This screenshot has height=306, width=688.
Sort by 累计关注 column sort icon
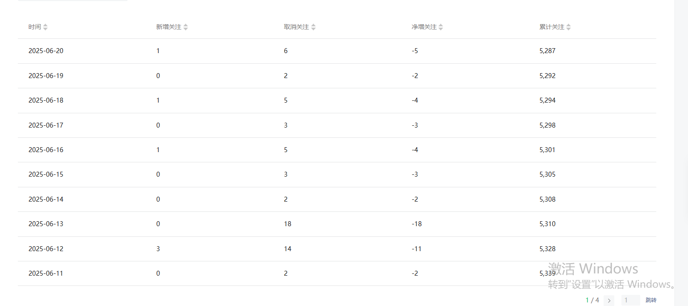(x=568, y=27)
